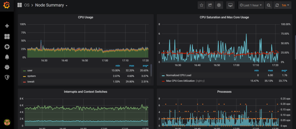Click the share dashboard icon
This screenshot has width=296, height=129.
coord(210,5)
